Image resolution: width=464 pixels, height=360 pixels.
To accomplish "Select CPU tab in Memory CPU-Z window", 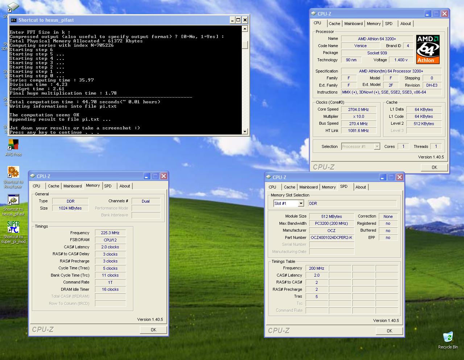I will (x=37, y=186).
